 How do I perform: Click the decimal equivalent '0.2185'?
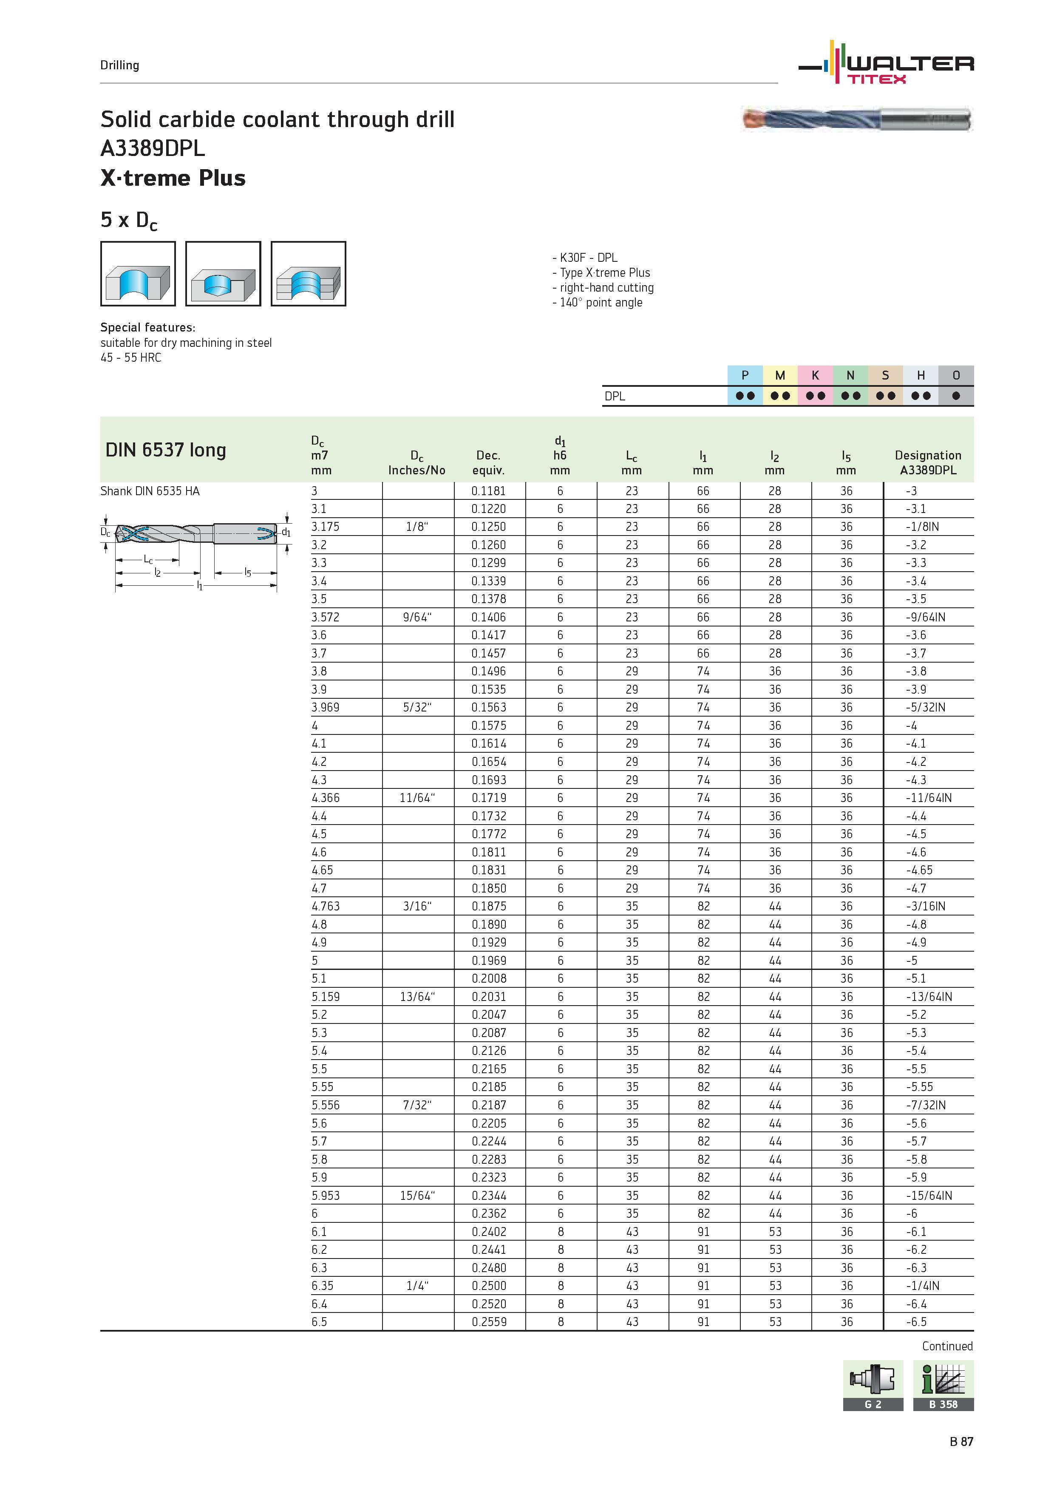pos(488,1086)
